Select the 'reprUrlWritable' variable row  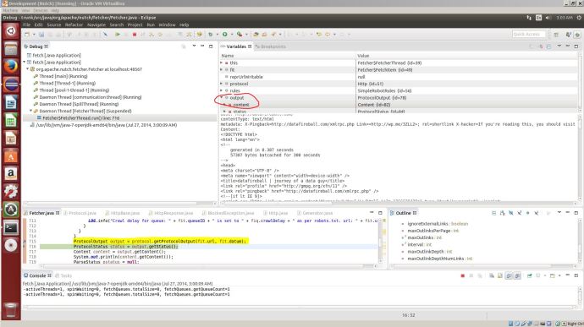coord(399,77)
